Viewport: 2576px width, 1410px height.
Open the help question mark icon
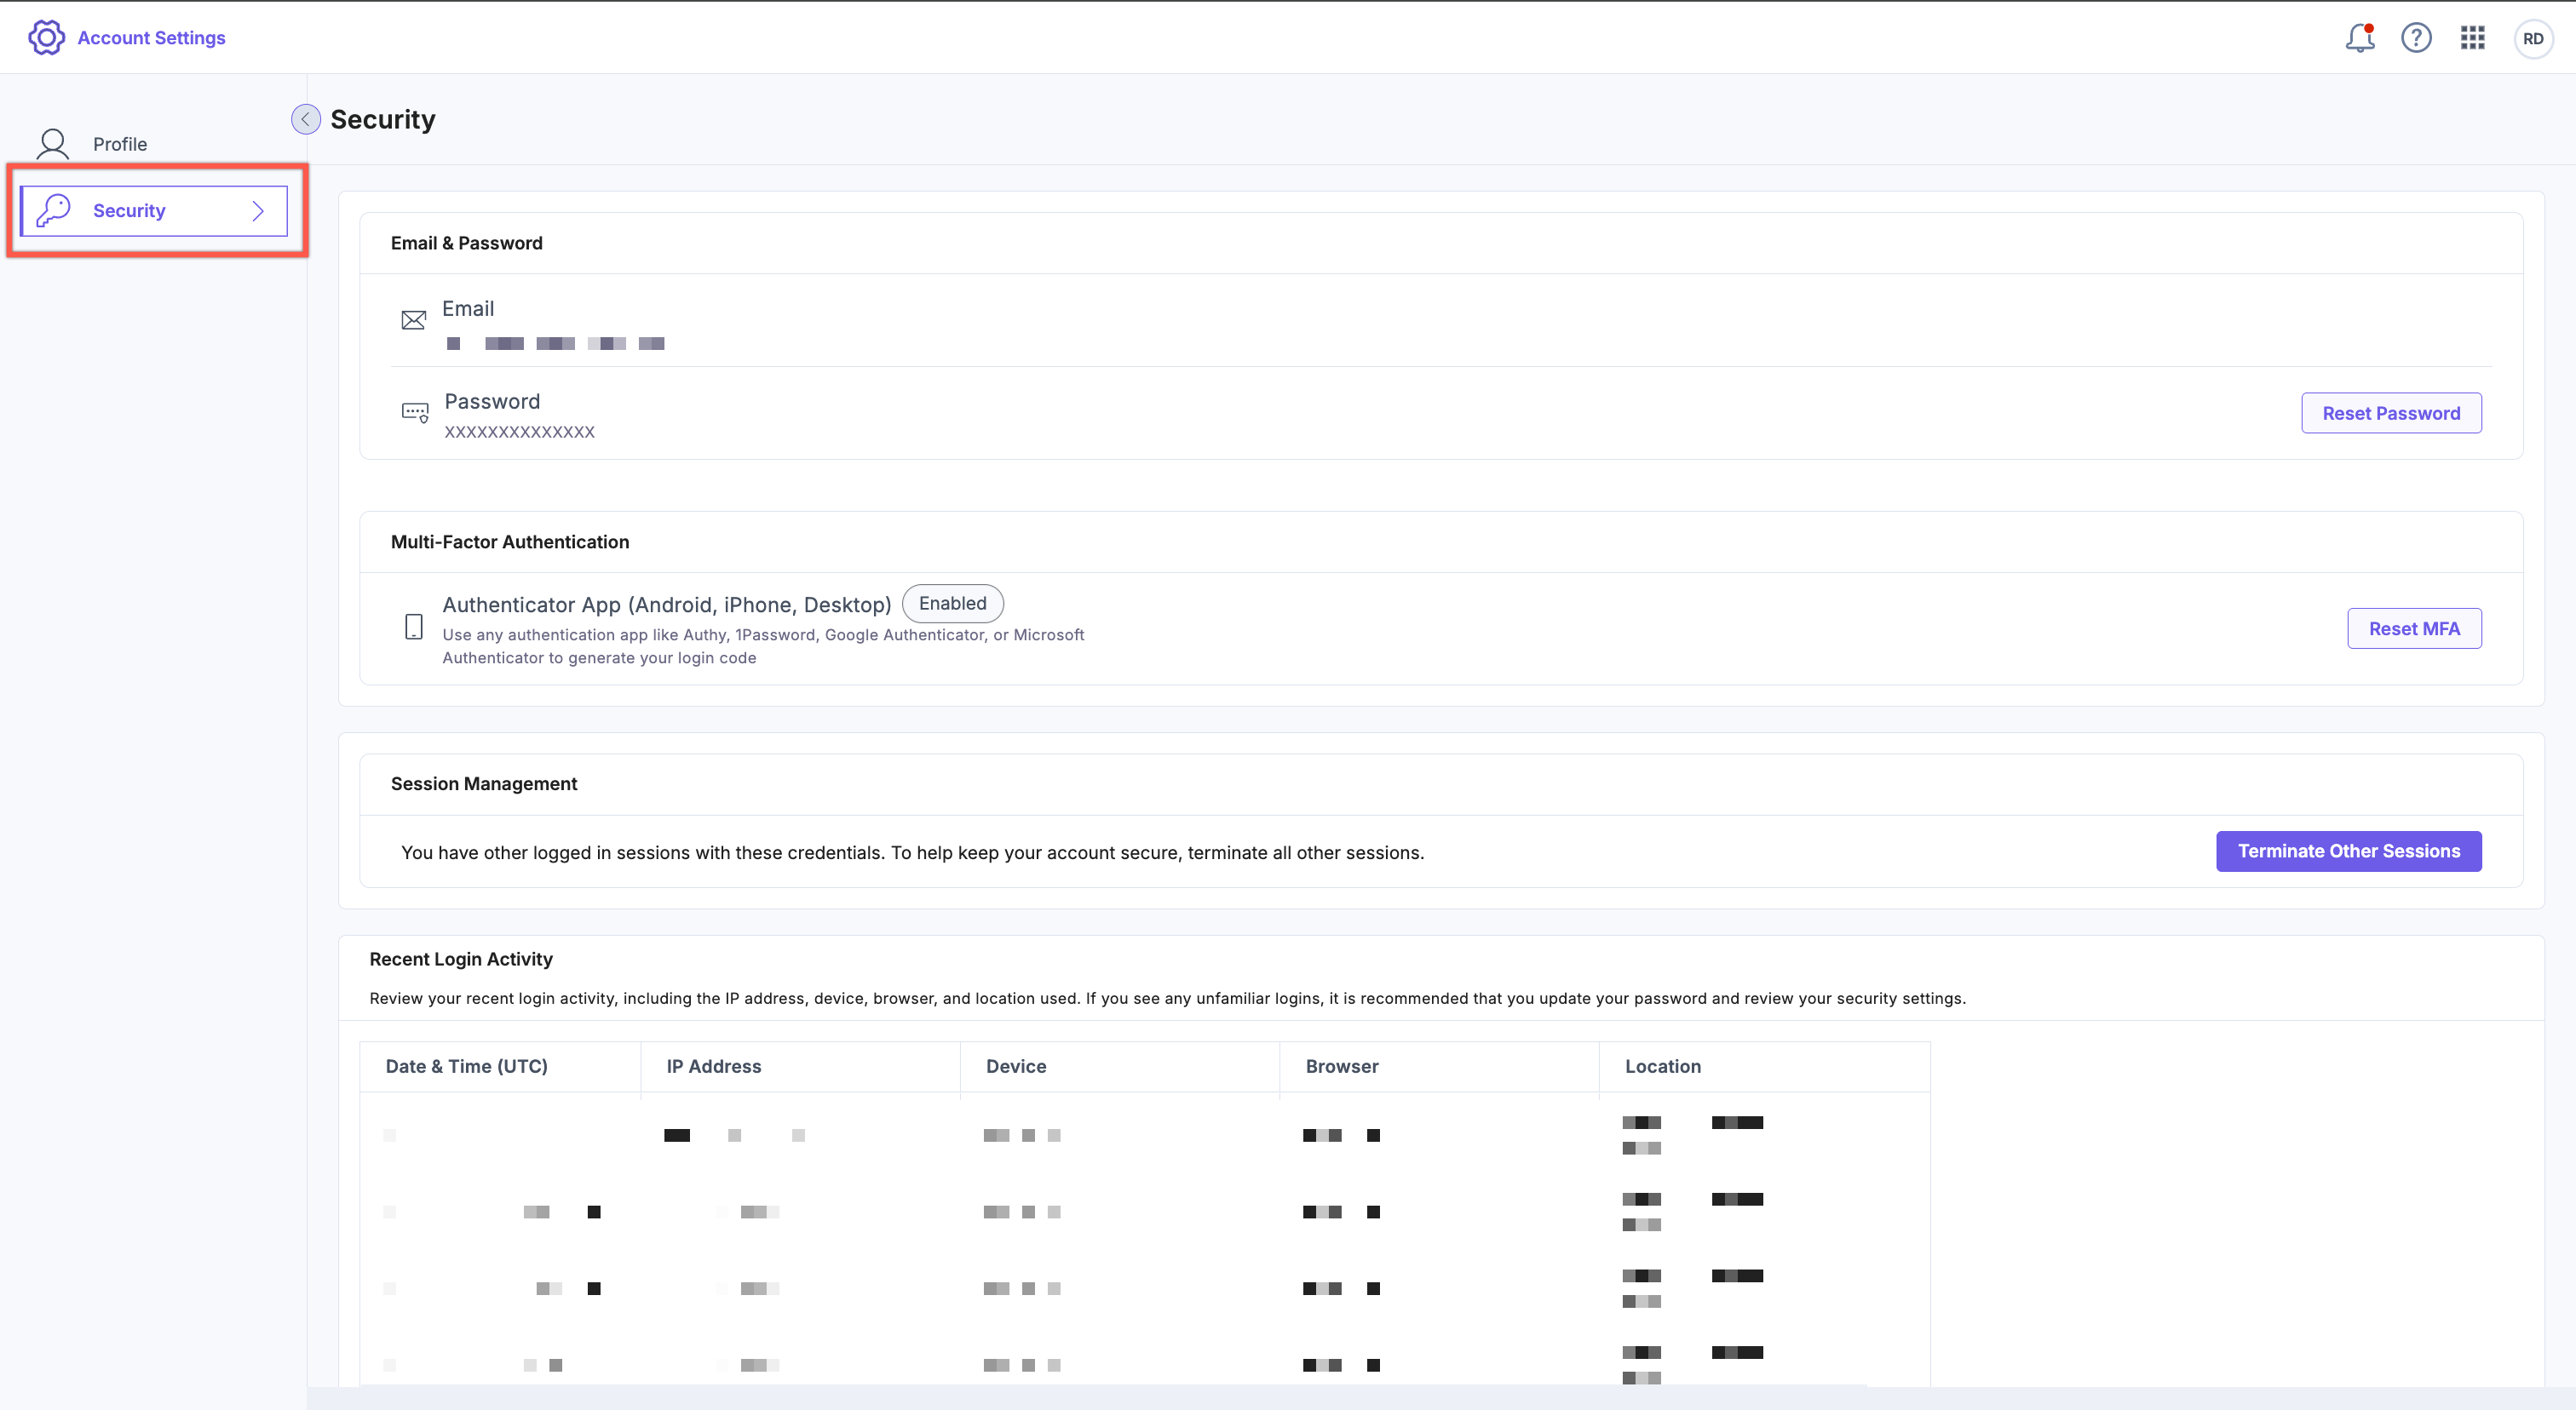(x=2416, y=38)
